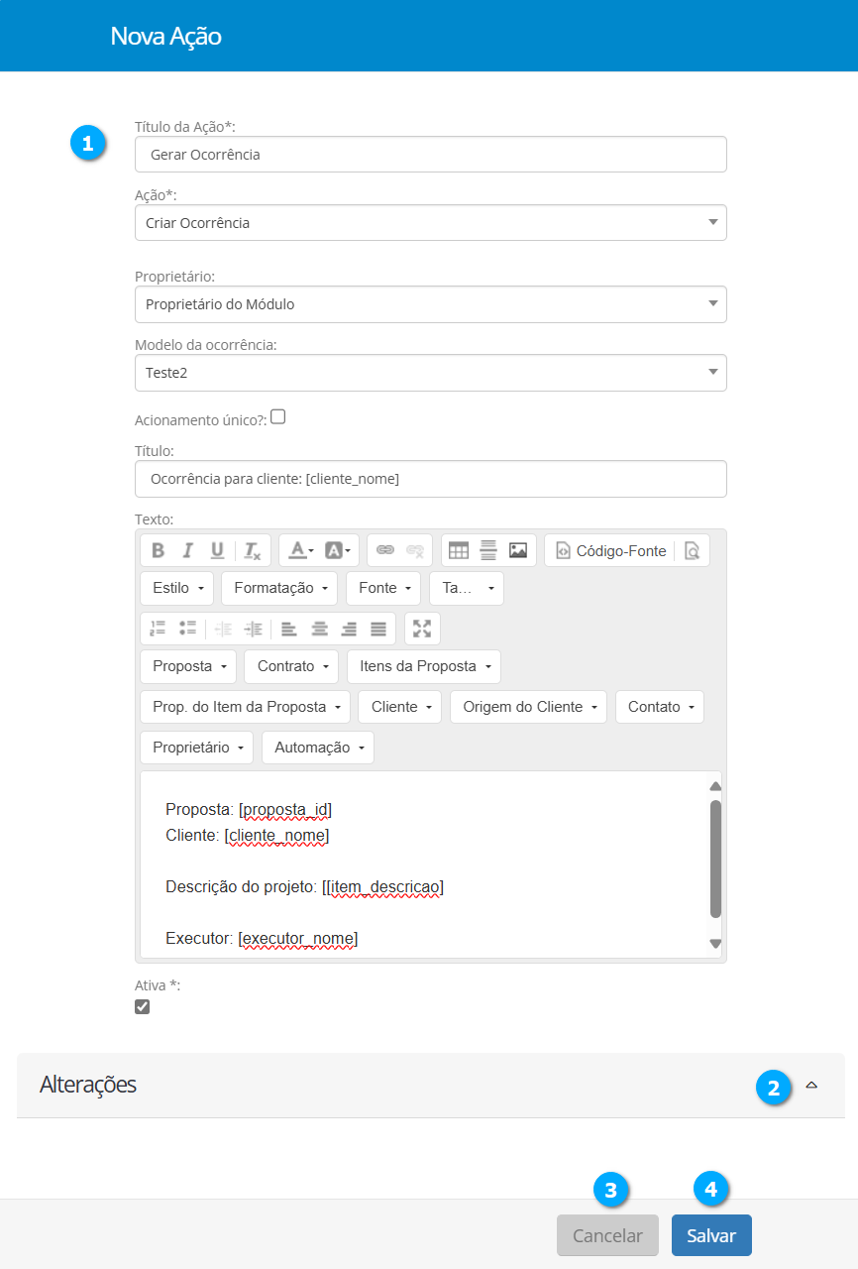
Task: Apply italic formatting in the editor
Action: (187, 550)
